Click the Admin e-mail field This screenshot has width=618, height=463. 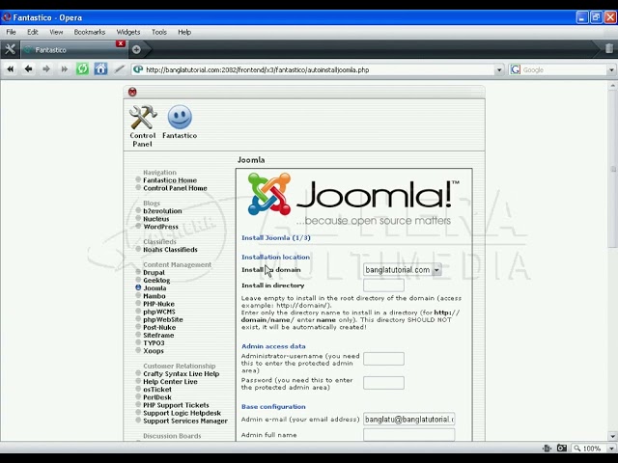[409, 420]
